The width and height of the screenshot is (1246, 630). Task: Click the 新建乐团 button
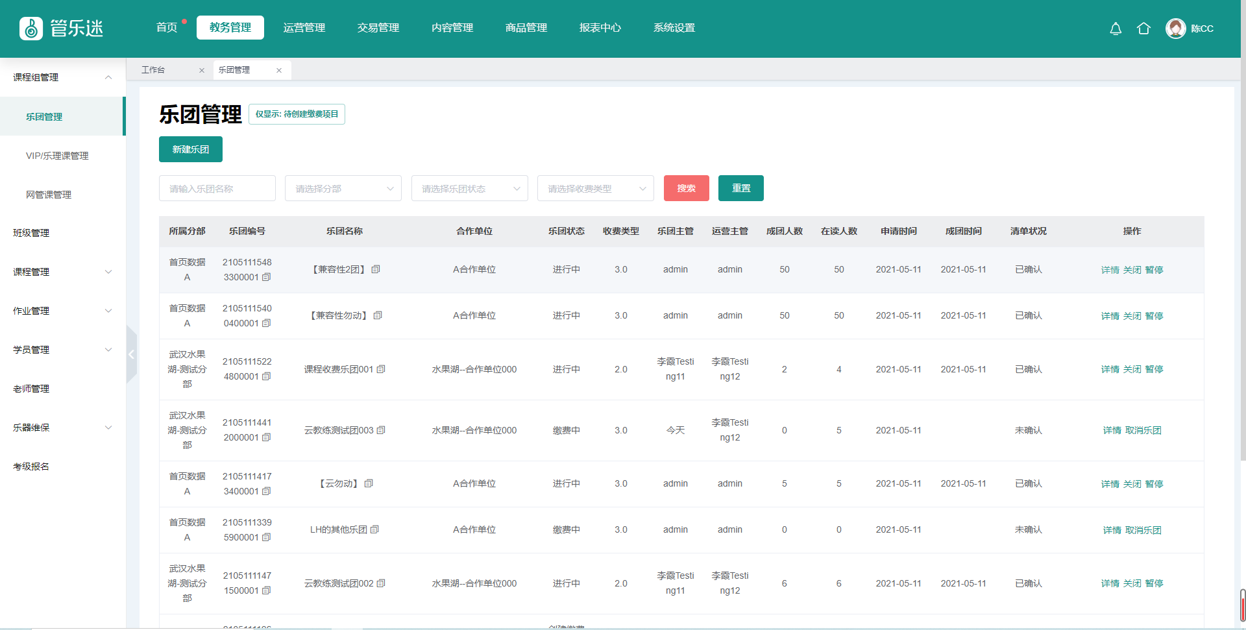click(190, 149)
